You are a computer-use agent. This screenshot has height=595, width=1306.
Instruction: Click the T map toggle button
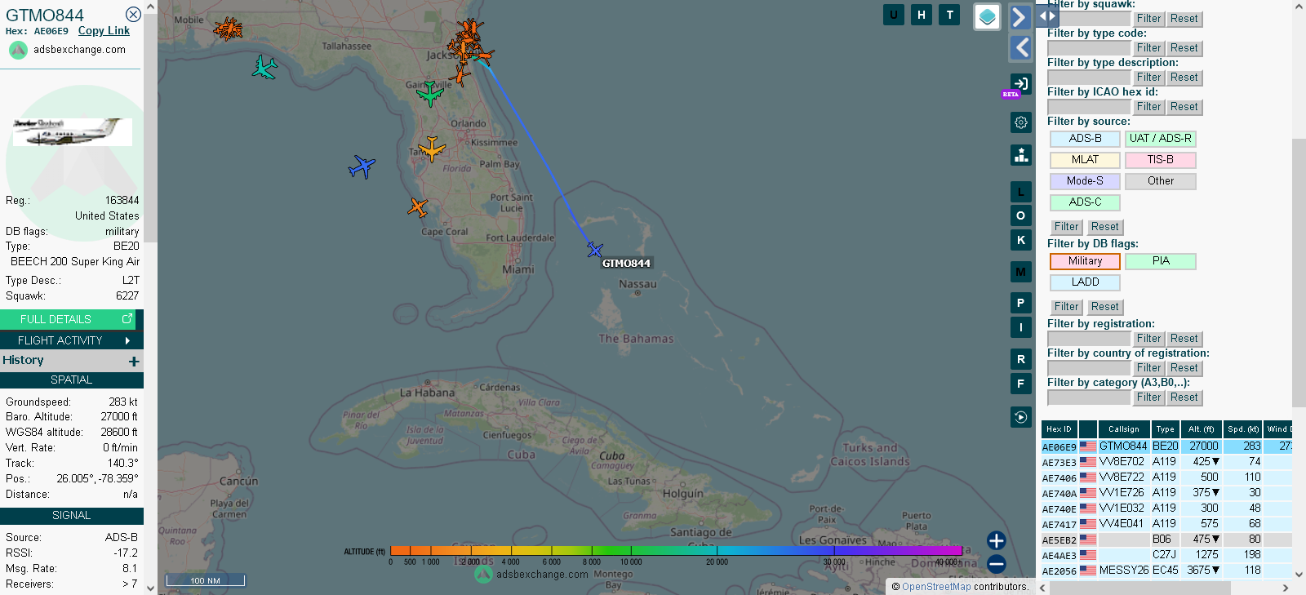click(949, 15)
